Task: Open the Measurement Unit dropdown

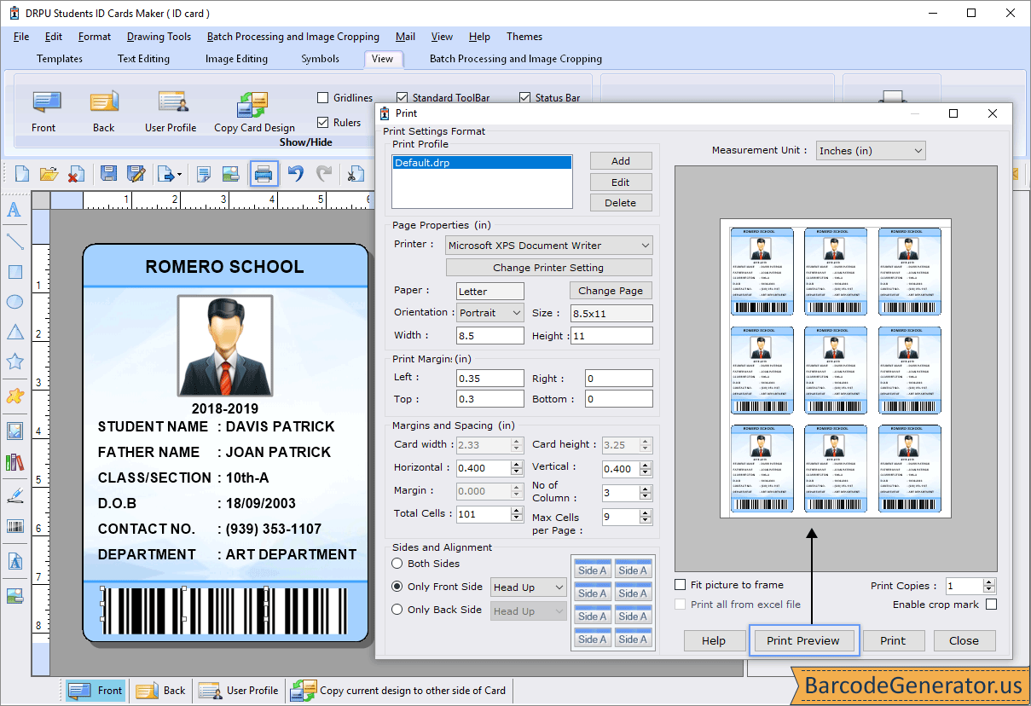Action: (870, 150)
